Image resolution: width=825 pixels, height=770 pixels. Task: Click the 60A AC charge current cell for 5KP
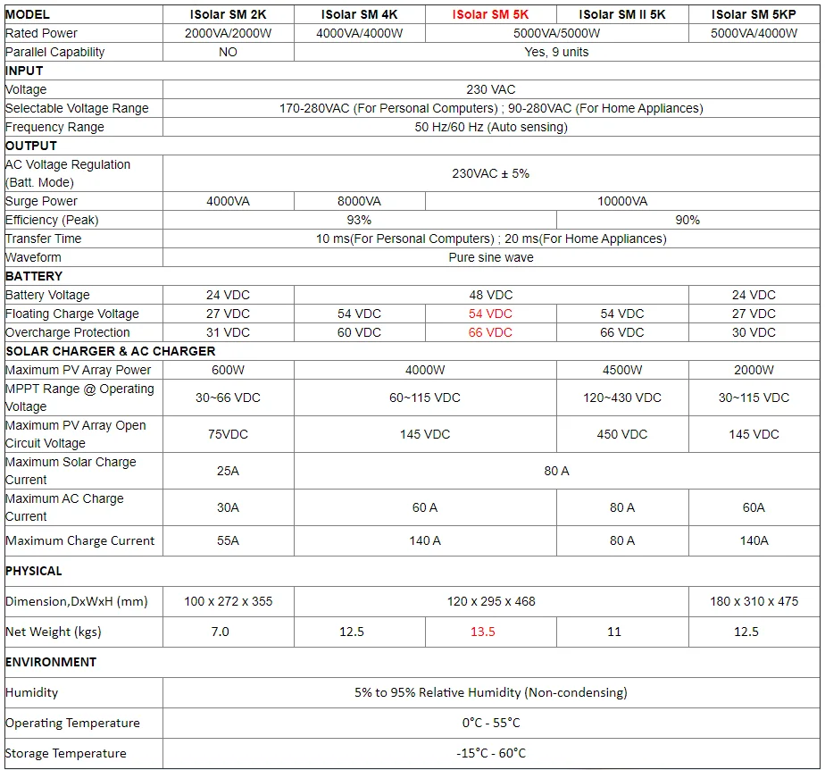point(754,508)
